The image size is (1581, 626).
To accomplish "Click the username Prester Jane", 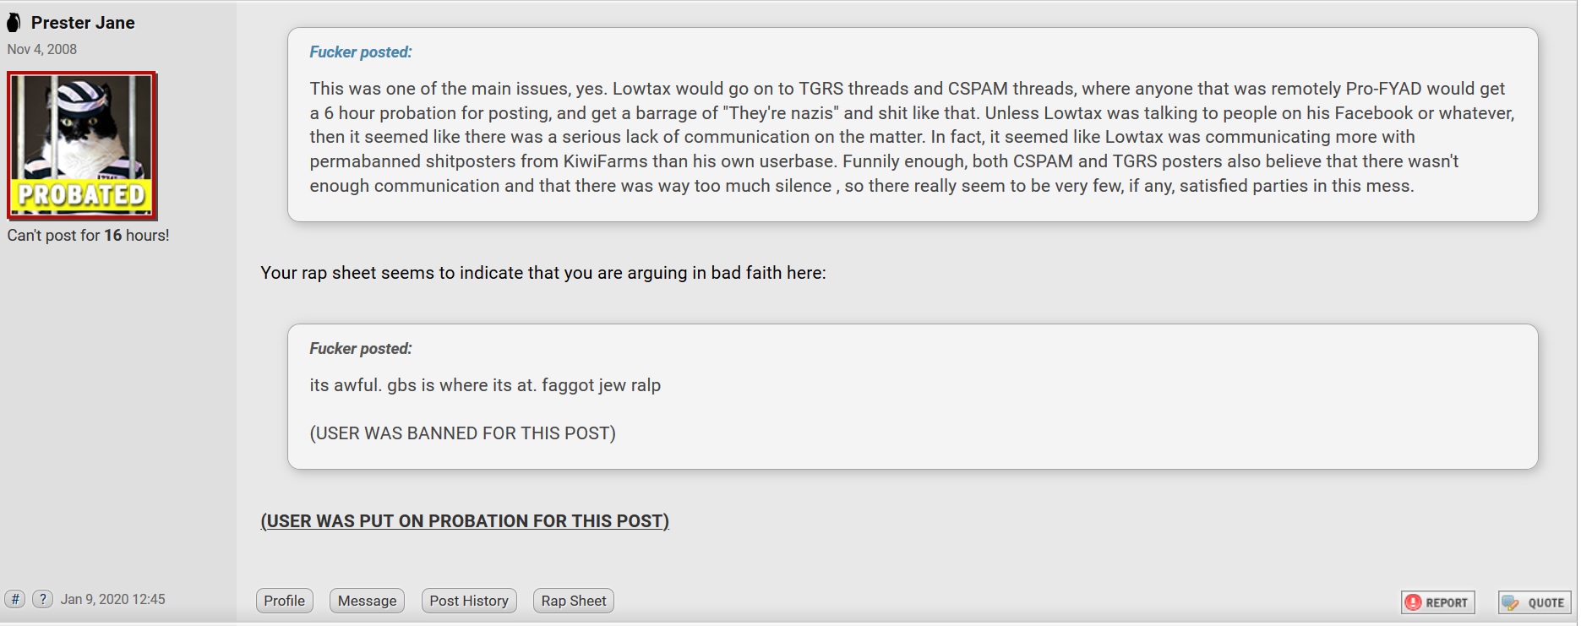I will (83, 23).
